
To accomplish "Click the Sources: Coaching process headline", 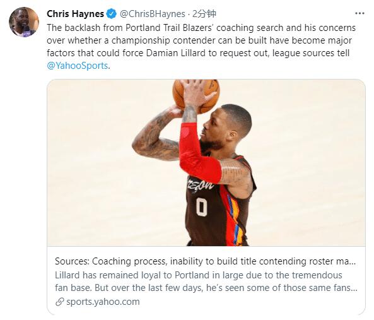I will point(205,261).
